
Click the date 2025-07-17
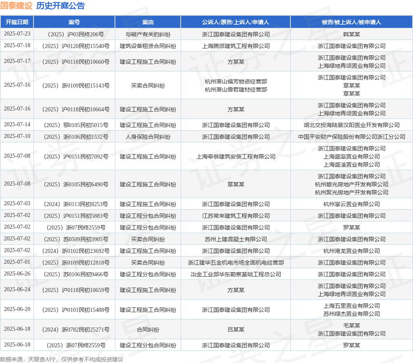[x=17, y=61]
